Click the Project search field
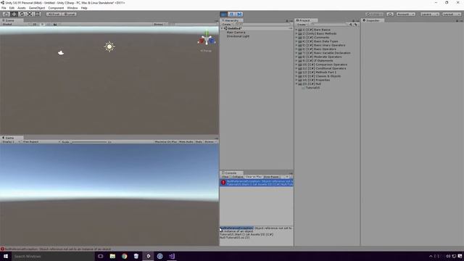464x261 pixels. click(x=328, y=24)
